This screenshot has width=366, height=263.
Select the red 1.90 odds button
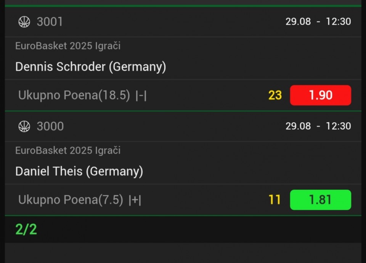pyautogui.click(x=321, y=95)
